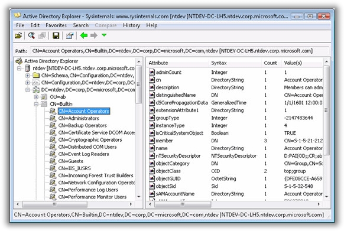The width and height of the screenshot is (344, 231).
Task: Click the tree pane scroll down arrow
Action: 139,197
